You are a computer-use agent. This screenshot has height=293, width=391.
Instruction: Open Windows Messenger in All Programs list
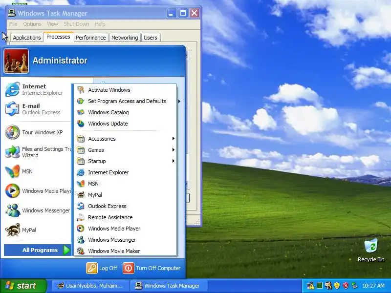click(x=125, y=240)
